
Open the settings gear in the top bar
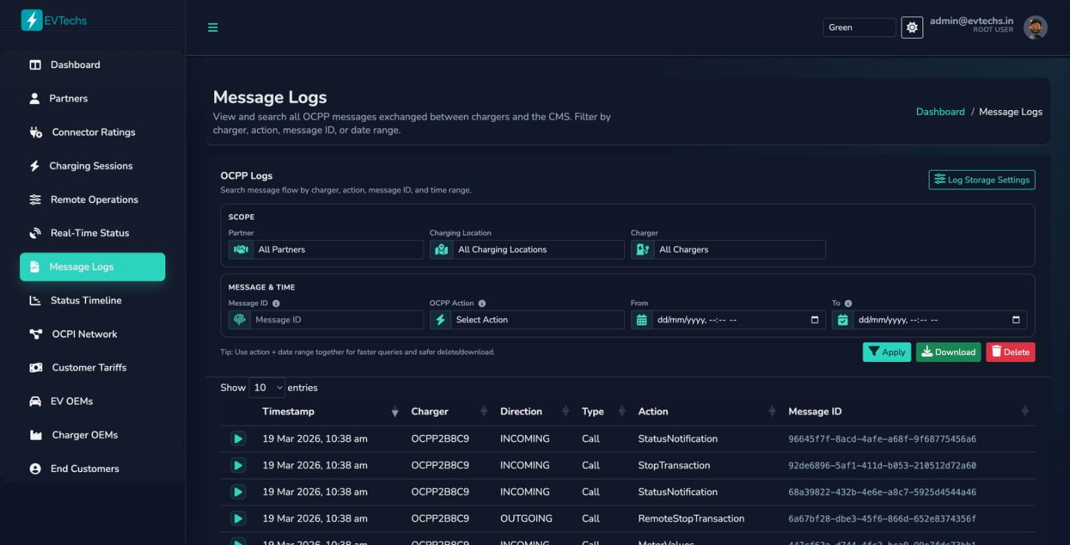coord(912,27)
